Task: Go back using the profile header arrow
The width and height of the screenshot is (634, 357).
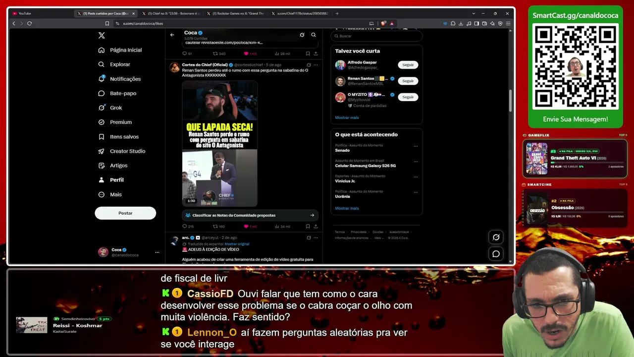Action: [172, 35]
